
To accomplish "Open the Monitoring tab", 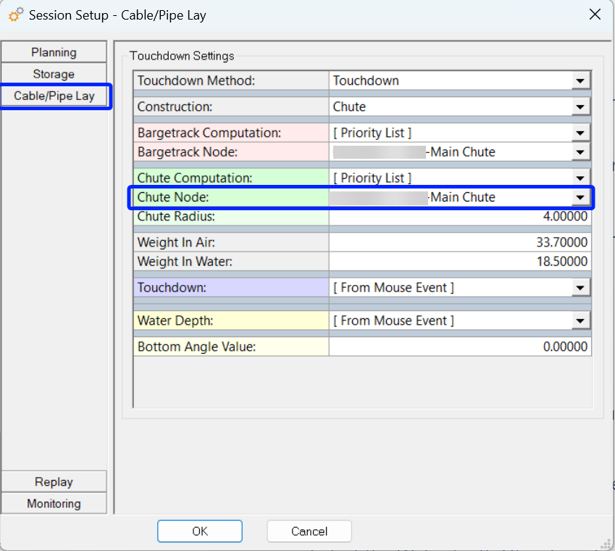I will 54,503.
